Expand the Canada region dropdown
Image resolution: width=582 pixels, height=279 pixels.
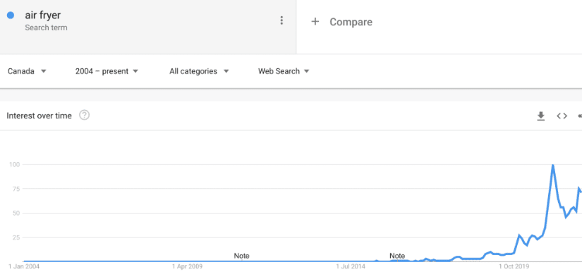point(27,71)
